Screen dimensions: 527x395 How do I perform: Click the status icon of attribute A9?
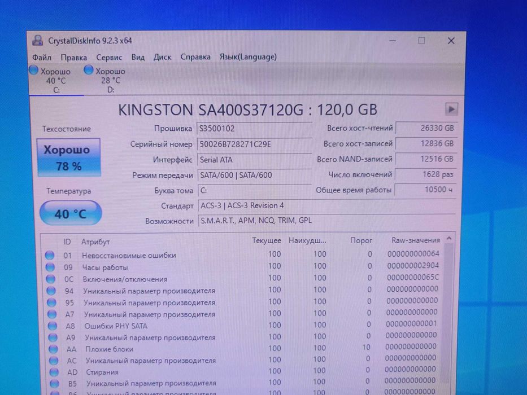(53, 337)
